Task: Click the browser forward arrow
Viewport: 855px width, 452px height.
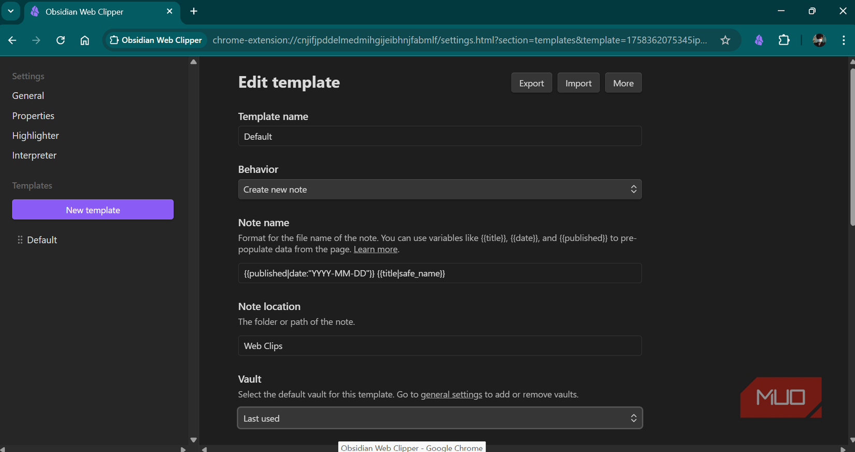Action: 36,40
